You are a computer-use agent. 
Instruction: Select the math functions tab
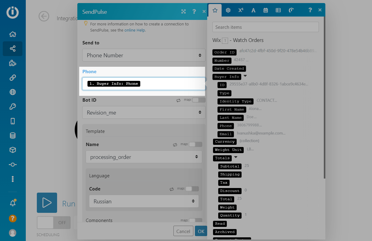(x=241, y=10)
